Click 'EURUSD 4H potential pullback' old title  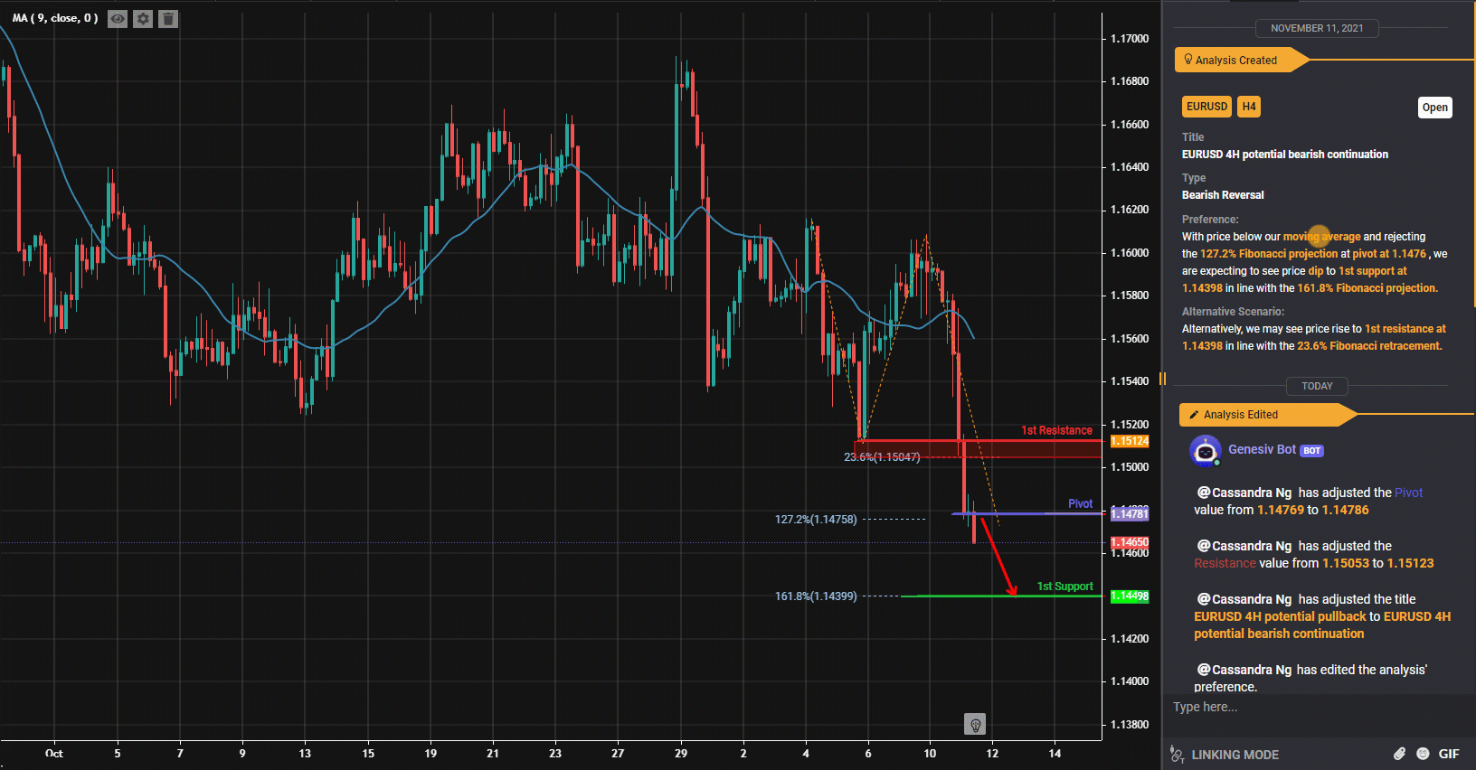(1280, 616)
